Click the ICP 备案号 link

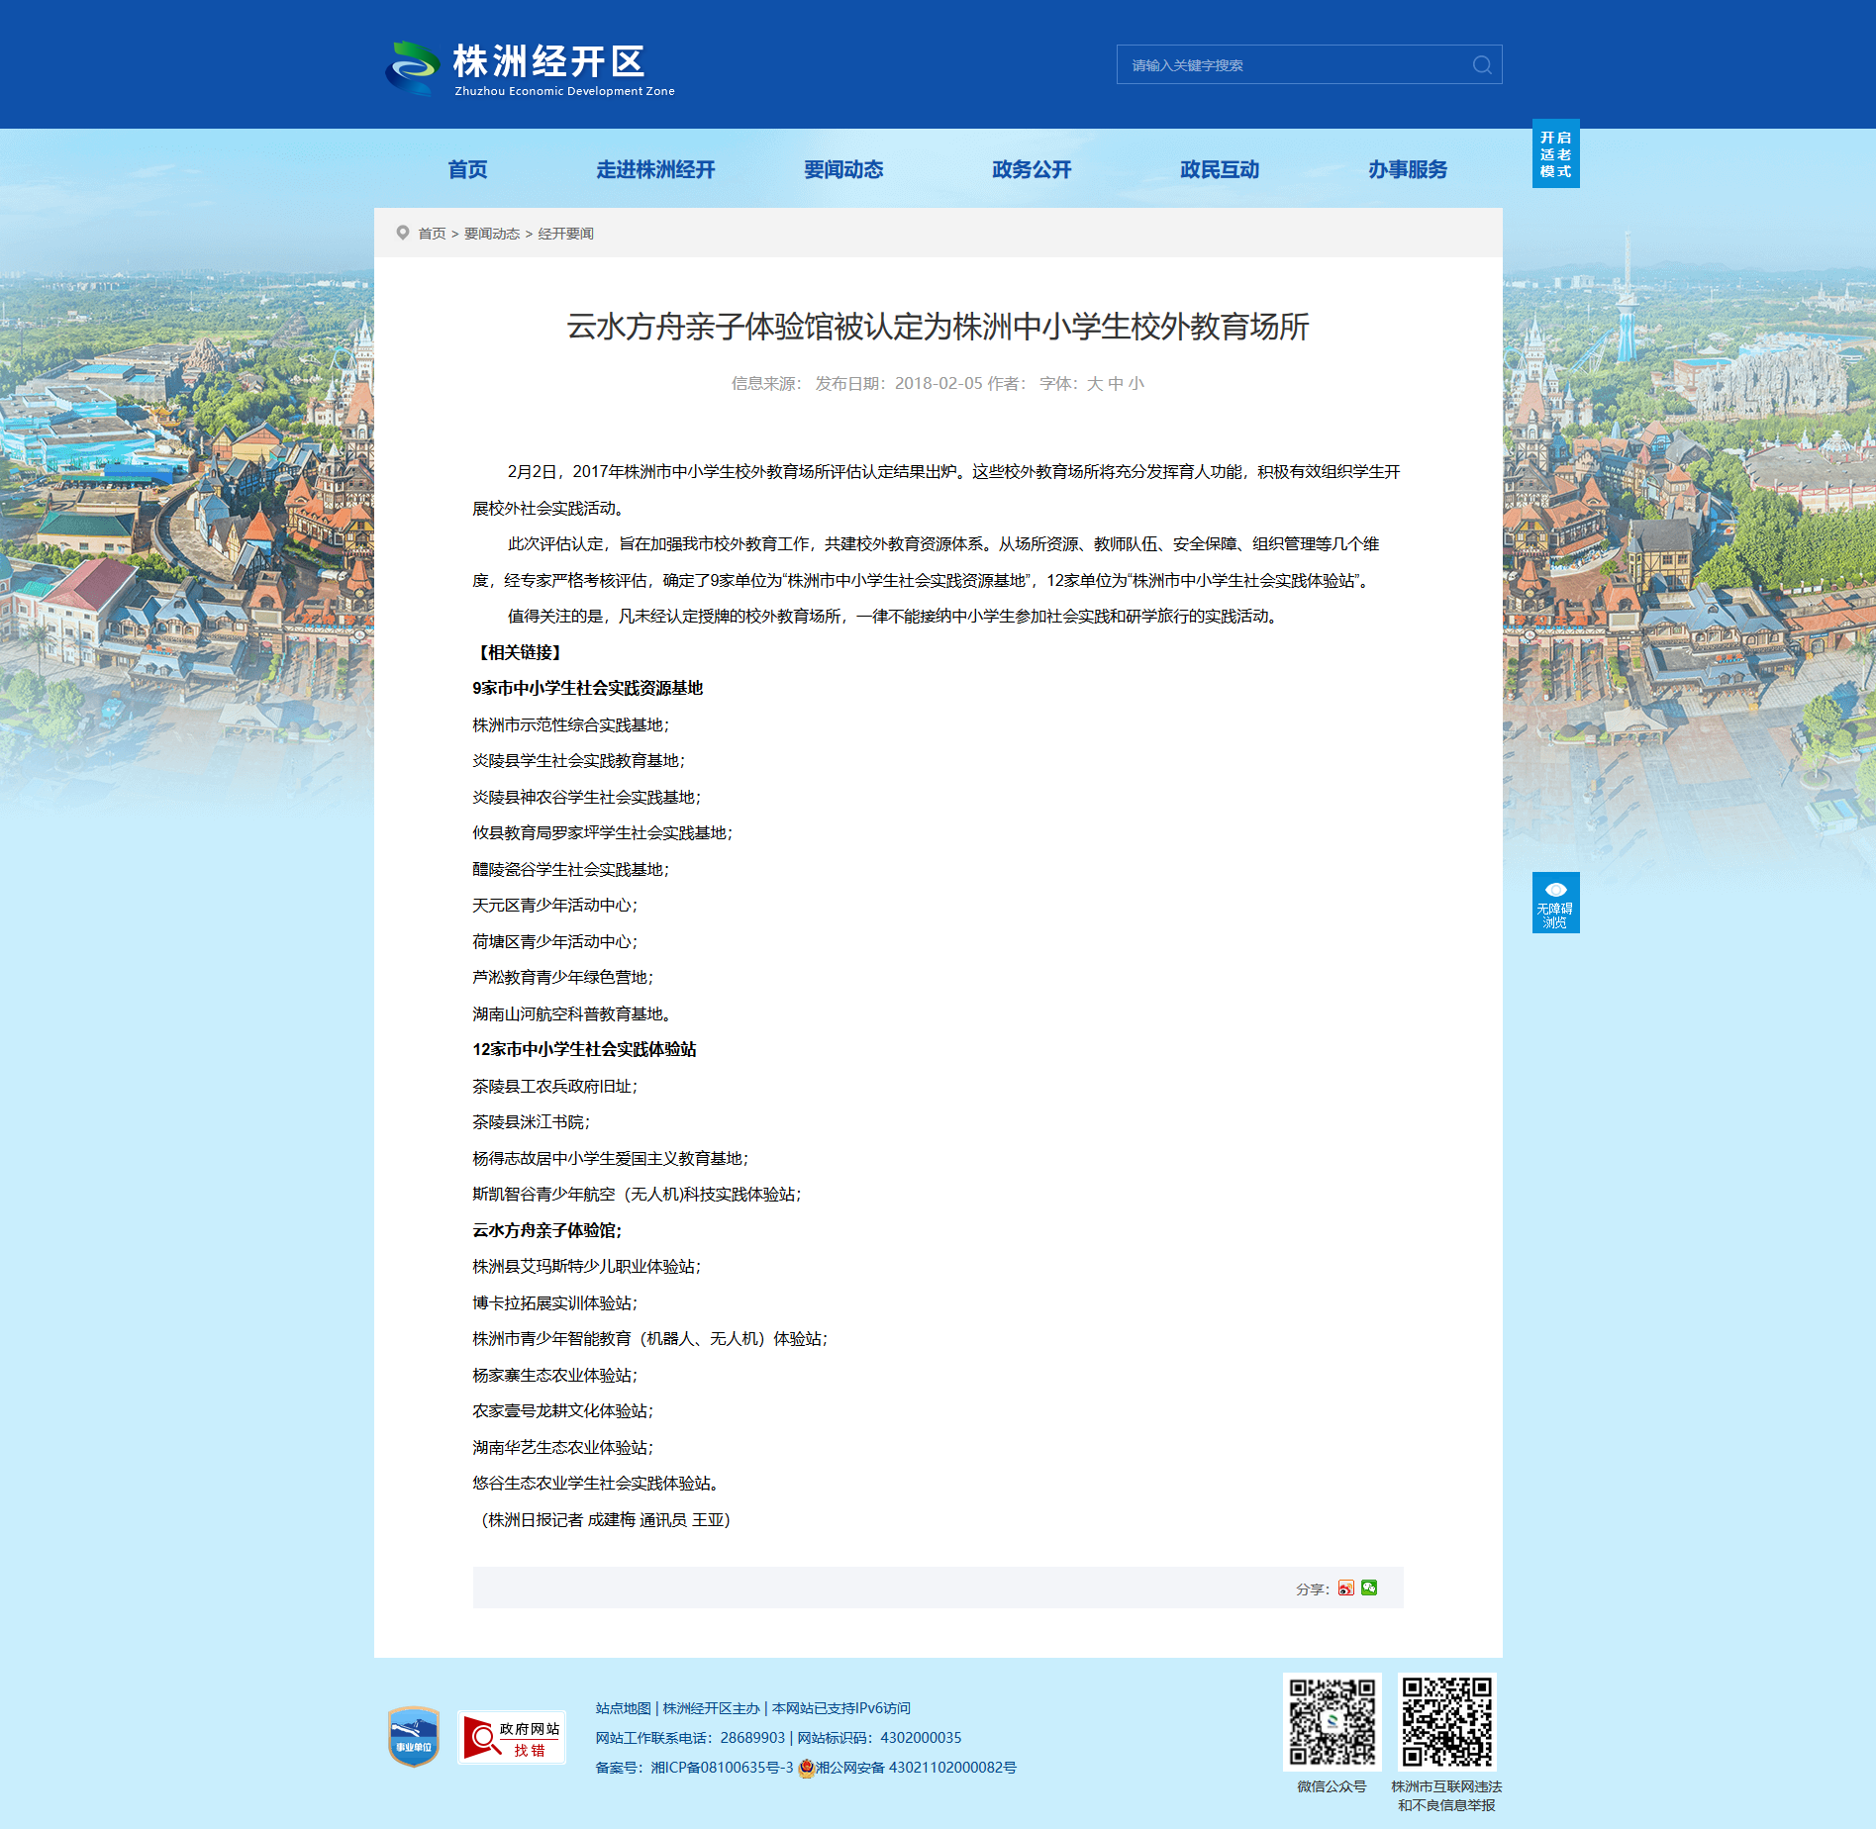[x=722, y=1768]
